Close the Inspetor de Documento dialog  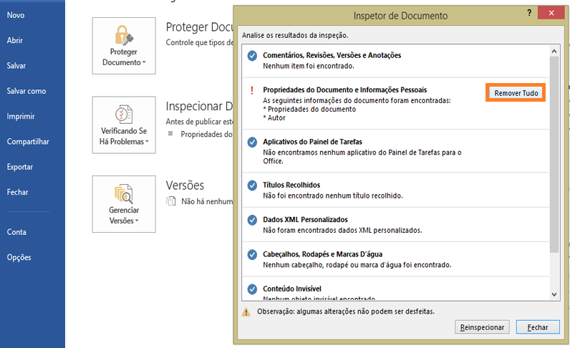(x=551, y=13)
